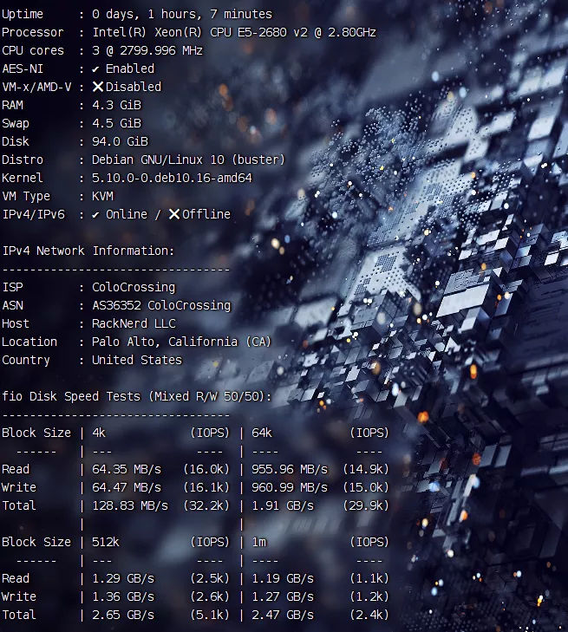Click the 1m read speed '1.19 GB/s'
This screenshot has width=568, height=632.
283,578
